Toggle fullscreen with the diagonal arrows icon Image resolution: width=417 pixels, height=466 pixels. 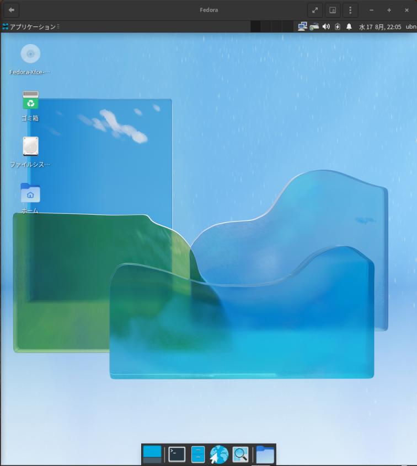(x=315, y=10)
